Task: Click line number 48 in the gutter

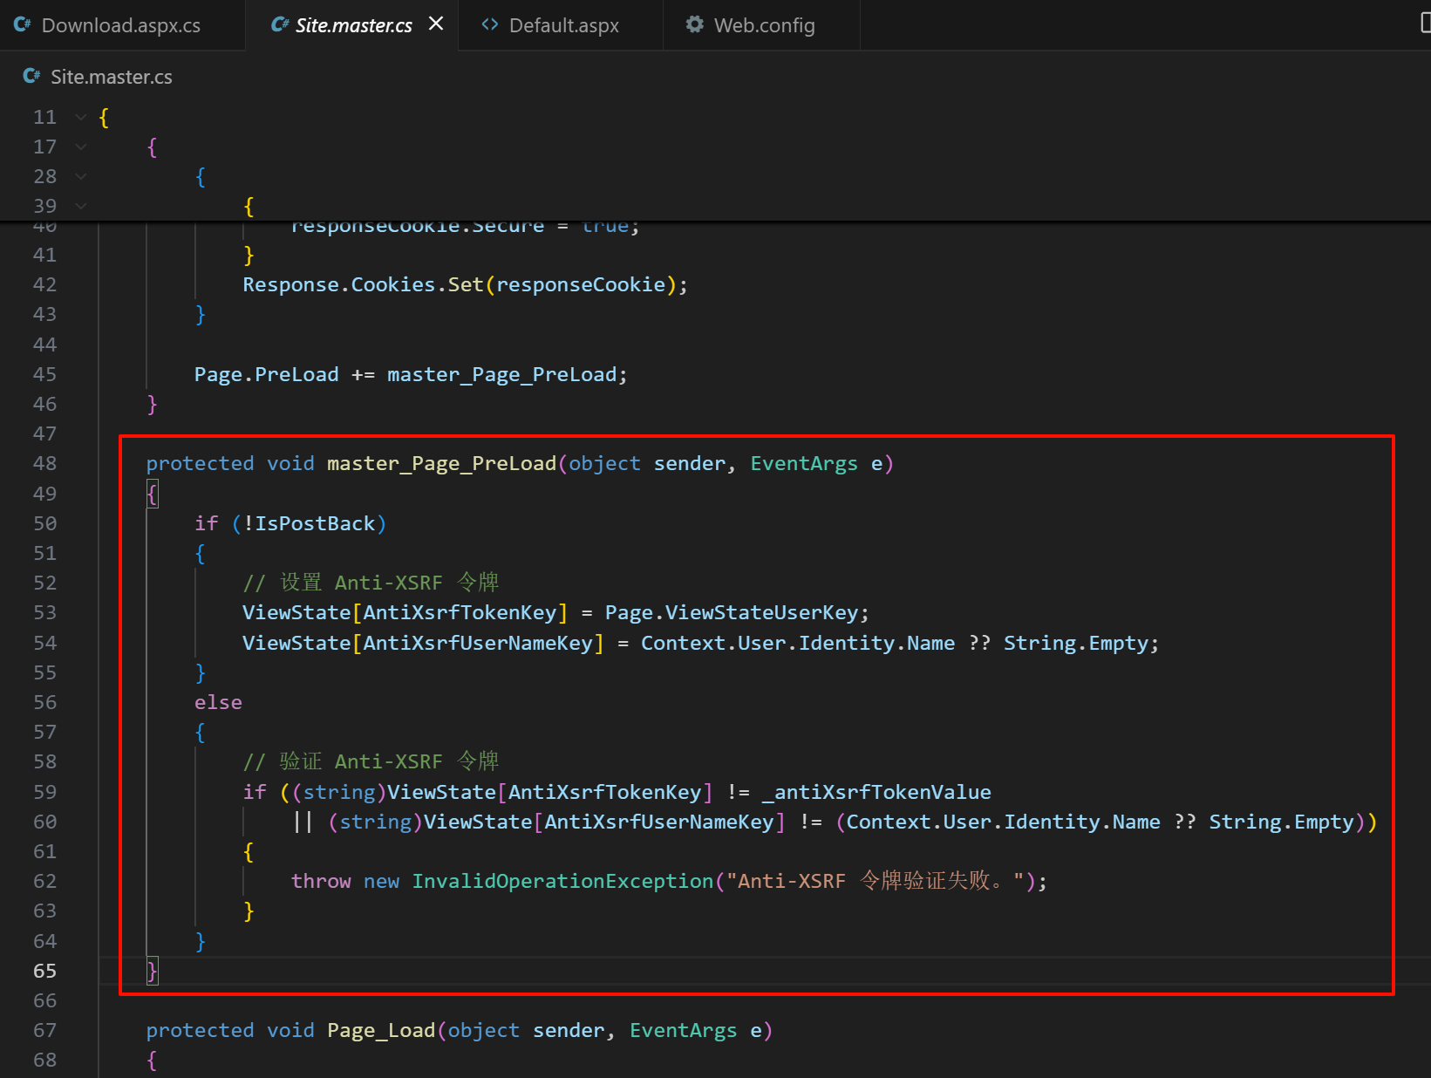Action: 44,463
